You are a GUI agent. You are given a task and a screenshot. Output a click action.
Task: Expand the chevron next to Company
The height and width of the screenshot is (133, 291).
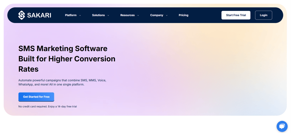point(167,15)
